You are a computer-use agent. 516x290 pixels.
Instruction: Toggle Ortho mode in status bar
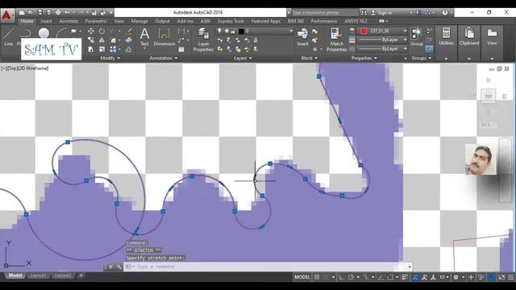point(342,277)
